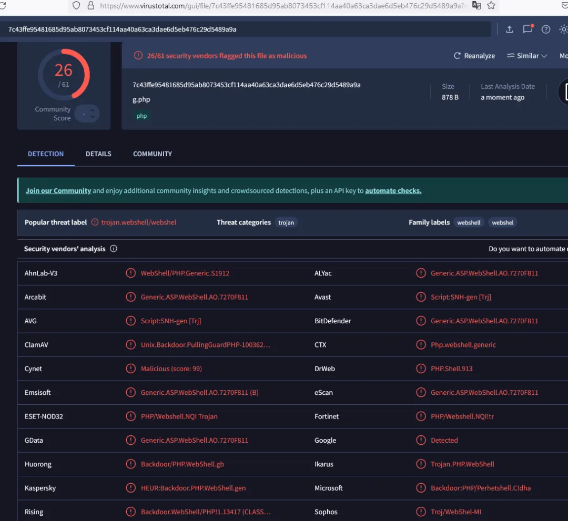Click the padlock site security icon

[x=91, y=5]
